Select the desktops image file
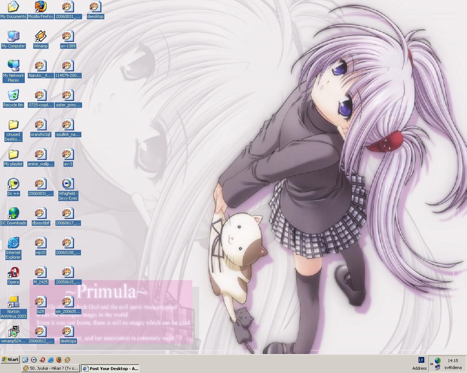The width and height of the screenshot is (467, 373). (x=68, y=334)
